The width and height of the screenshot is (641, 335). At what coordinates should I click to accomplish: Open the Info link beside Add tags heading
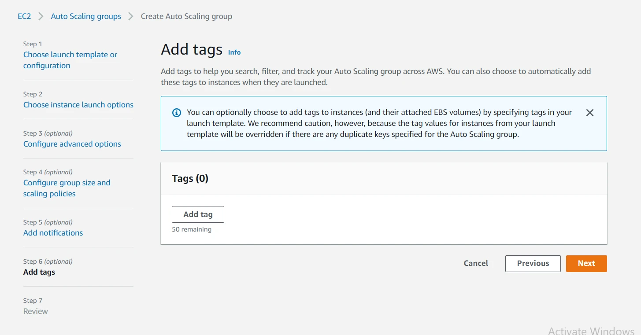pos(234,52)
